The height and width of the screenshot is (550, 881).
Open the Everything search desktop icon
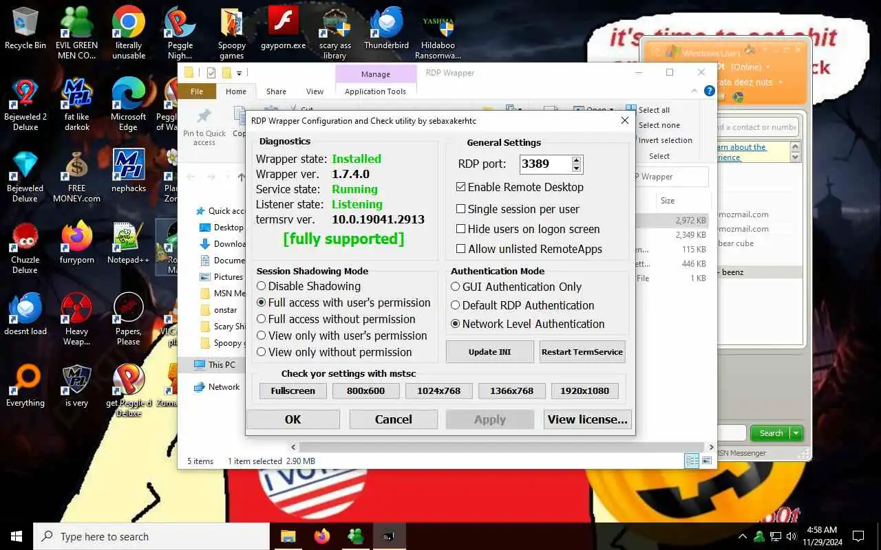pyautogui.click(x=25, y=385)
